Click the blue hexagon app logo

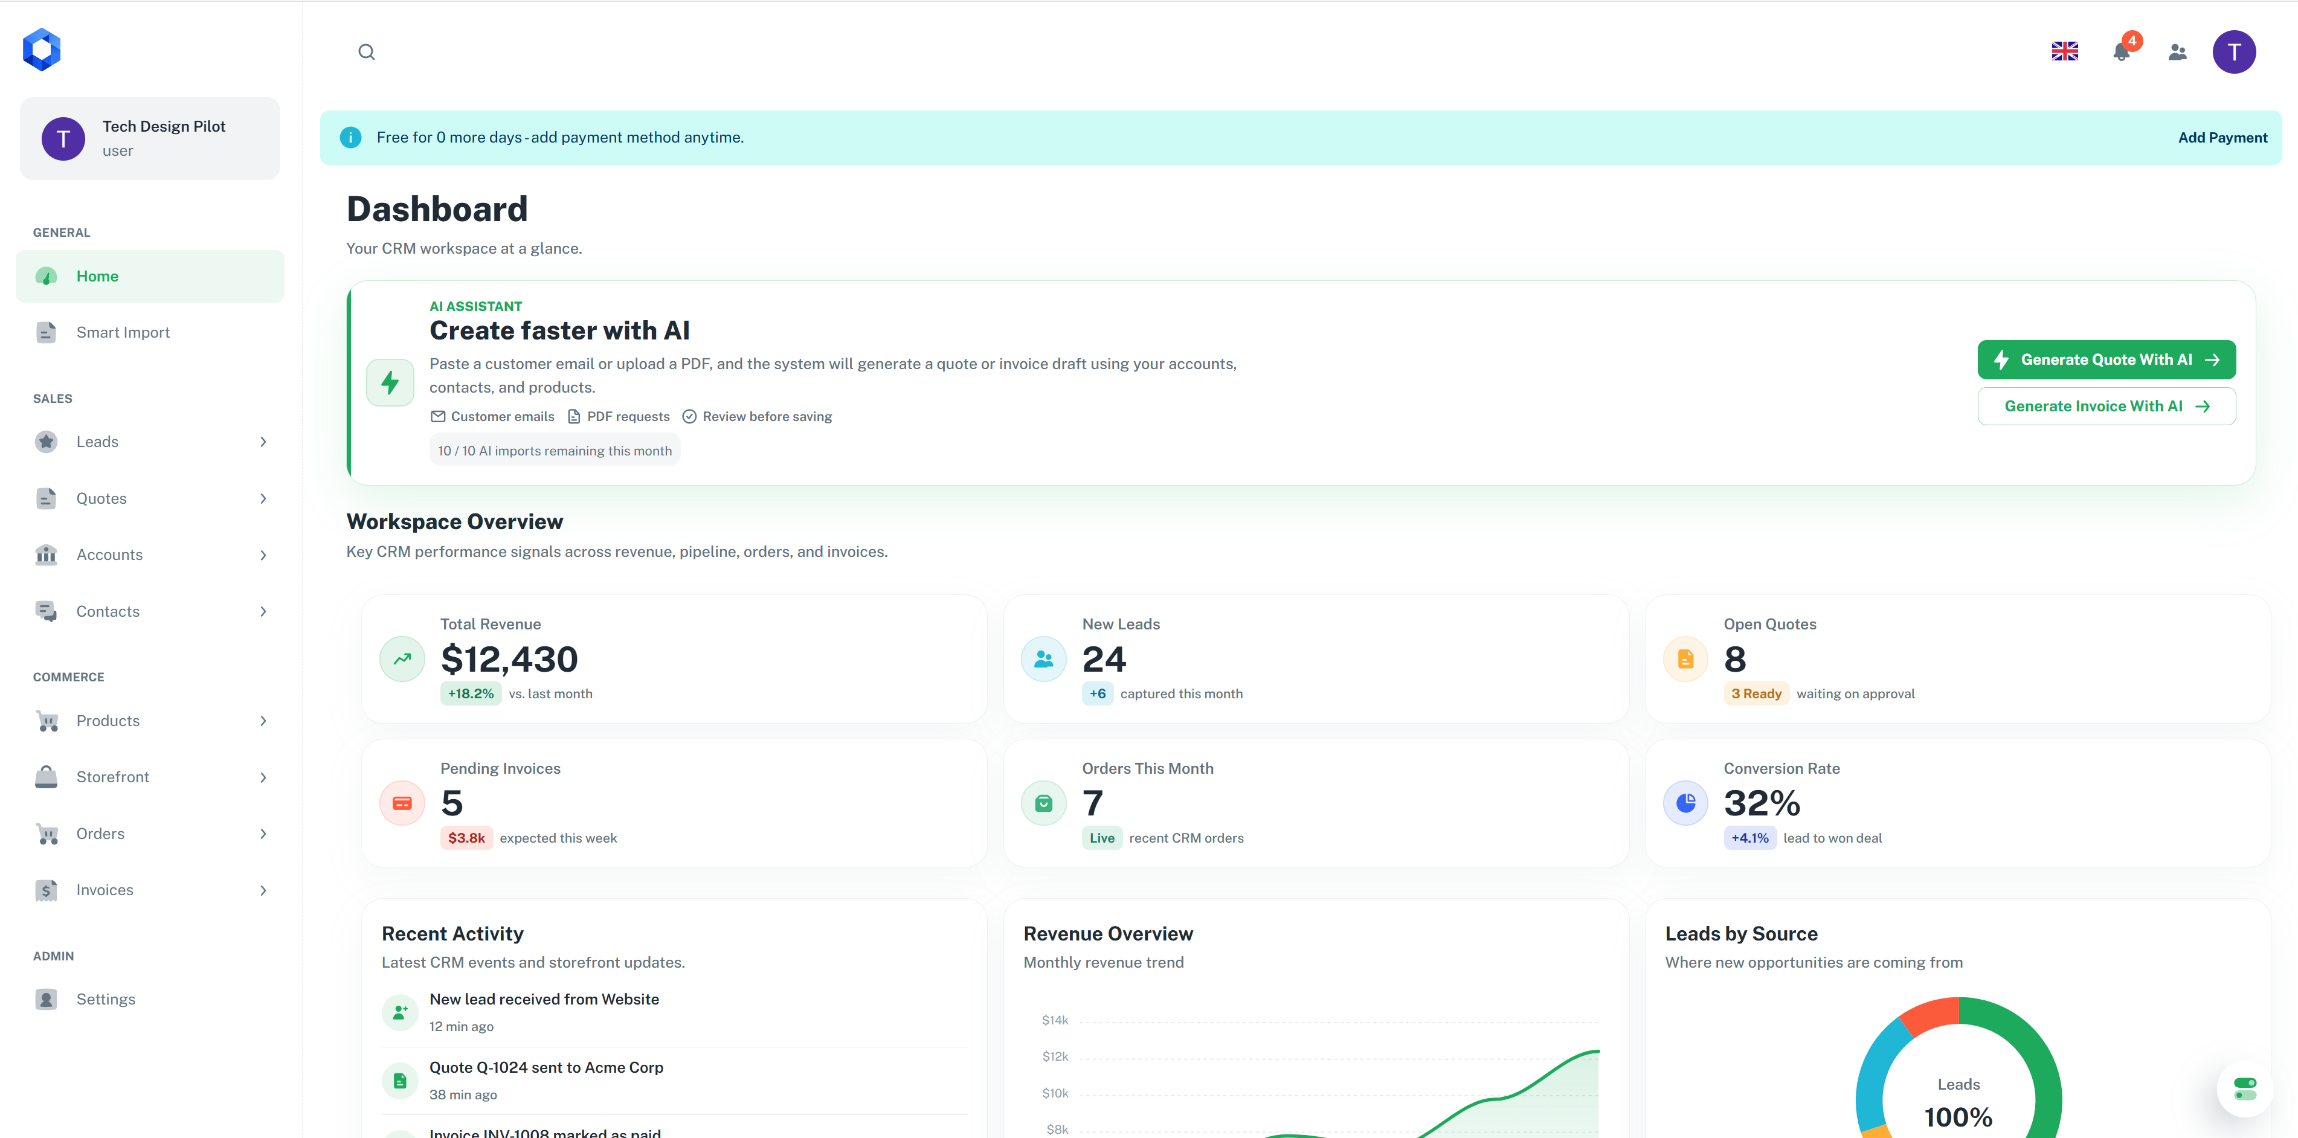[x=41, y=50]
